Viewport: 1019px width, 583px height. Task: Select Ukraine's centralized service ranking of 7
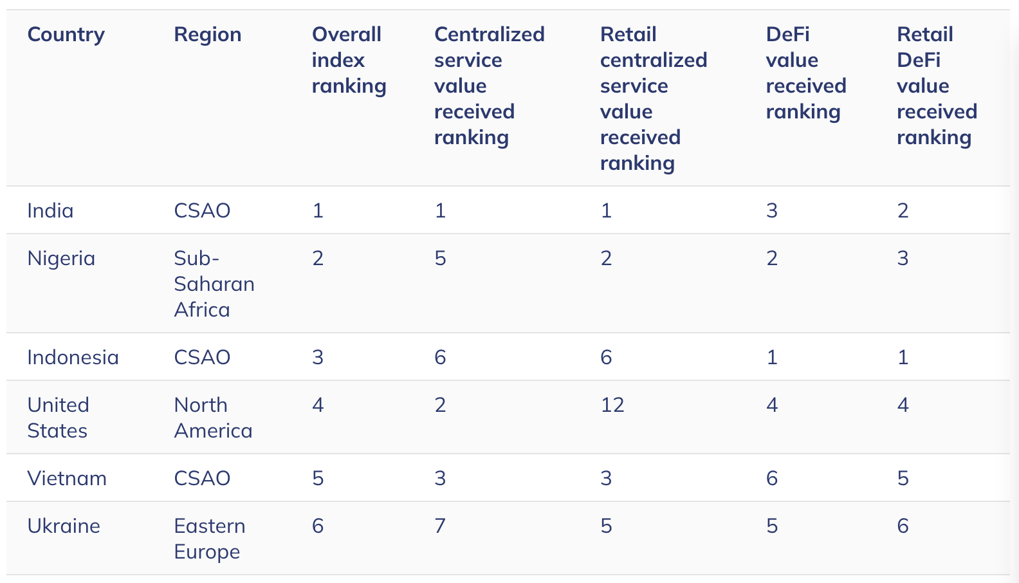click(x=440, y=526)
